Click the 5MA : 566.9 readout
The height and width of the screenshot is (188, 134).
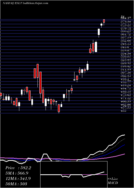[x=17, y=173]
